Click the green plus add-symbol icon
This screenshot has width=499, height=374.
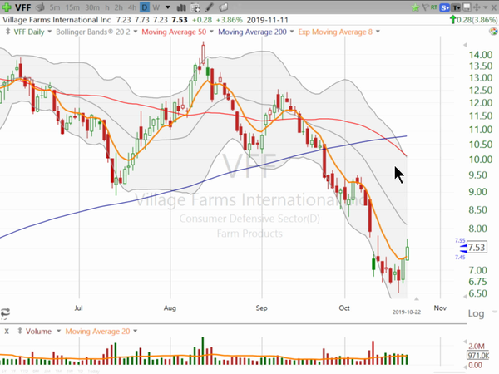click(7, 7)
